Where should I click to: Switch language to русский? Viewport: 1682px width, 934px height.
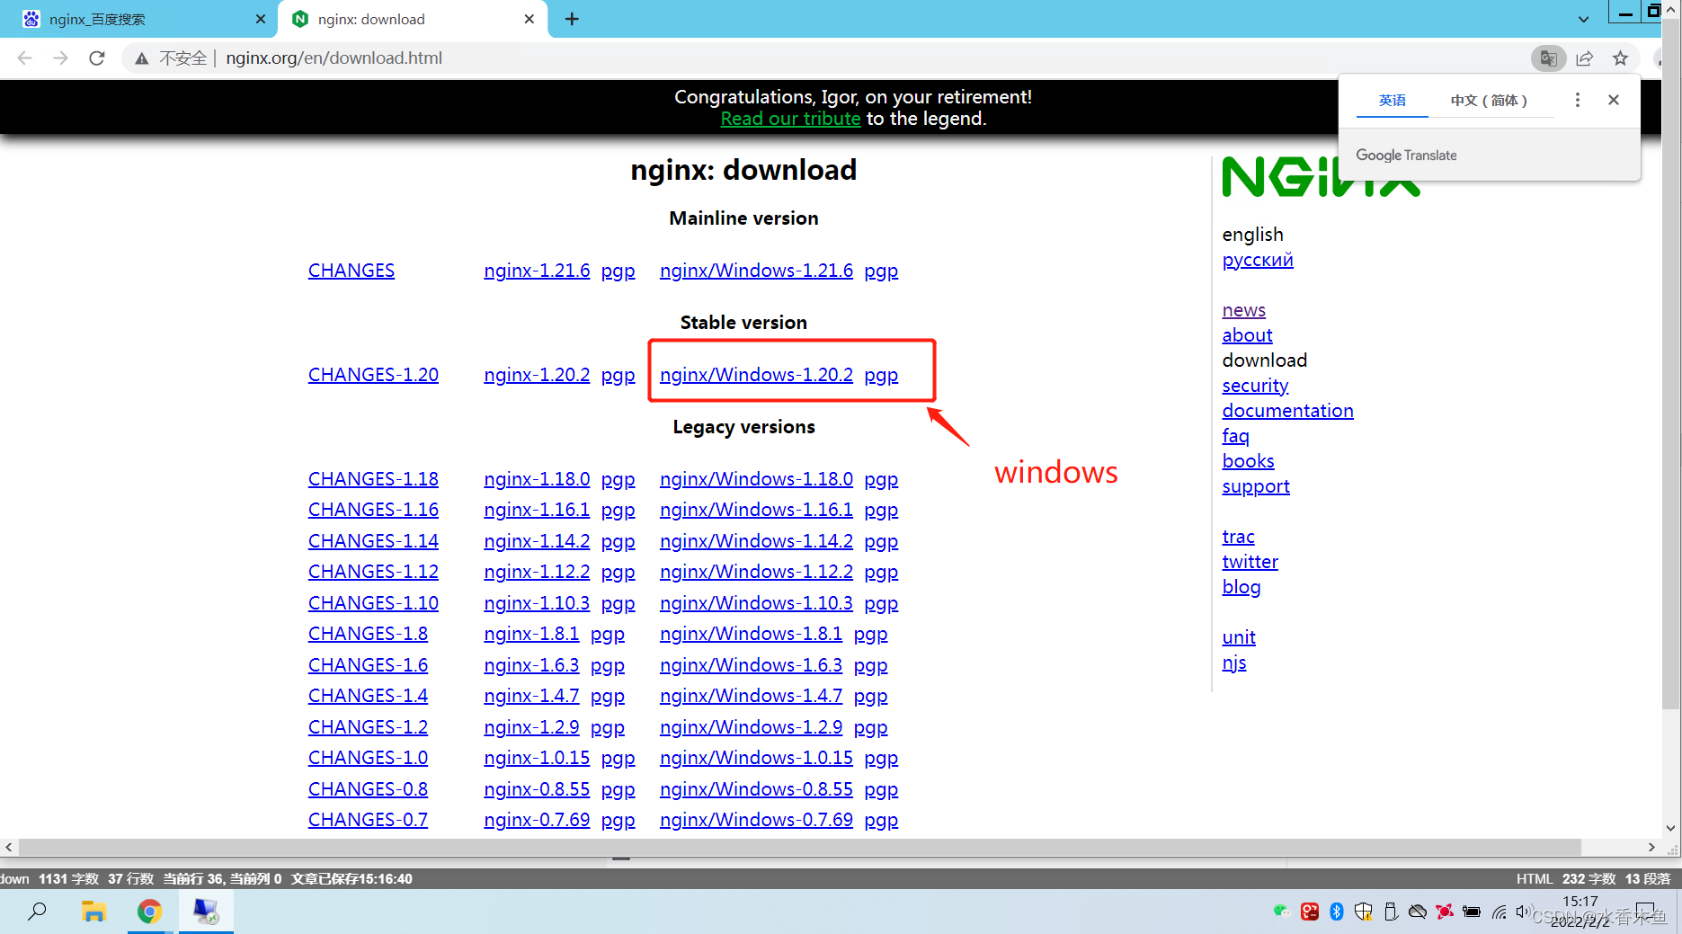click(x=1258, y=260)
